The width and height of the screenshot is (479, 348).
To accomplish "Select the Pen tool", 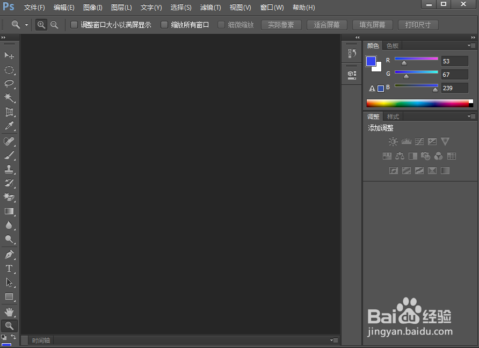I will click(x=10, y=255).
